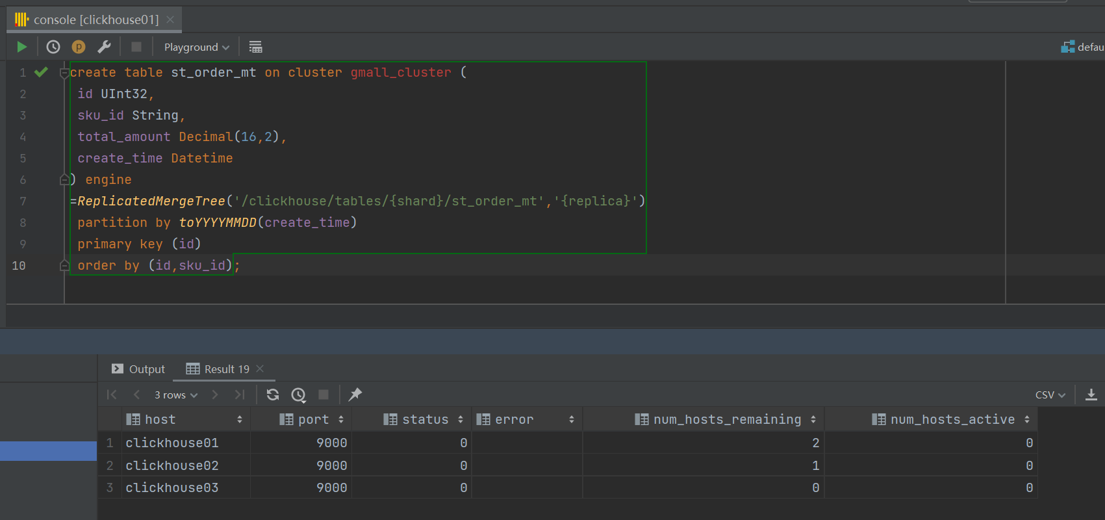1105x520 pixels.
Task: Open the Playground session mode dropdown
Action: (196, 47)
